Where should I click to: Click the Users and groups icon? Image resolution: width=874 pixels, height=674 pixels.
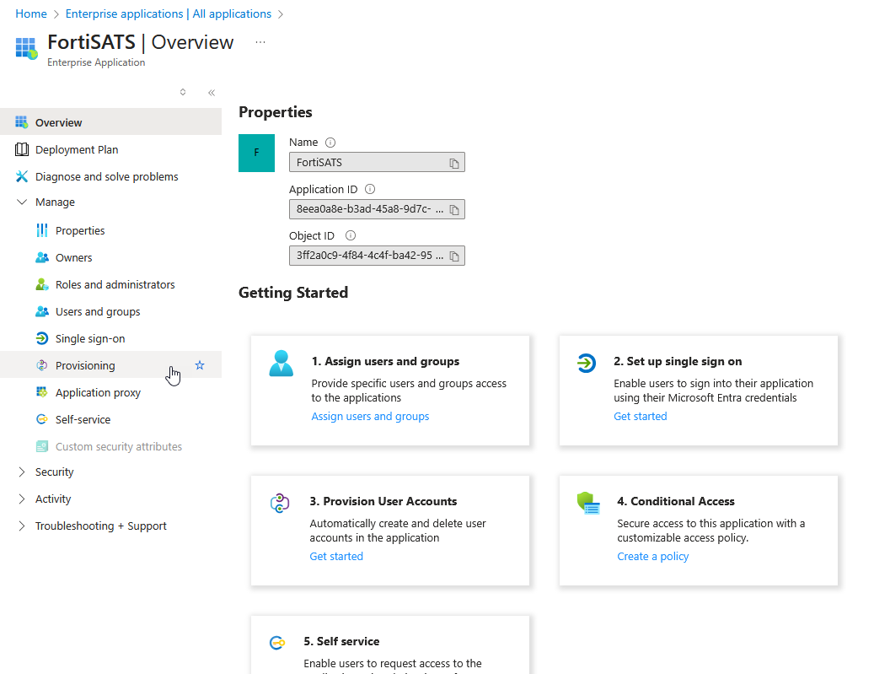(42, 311)
